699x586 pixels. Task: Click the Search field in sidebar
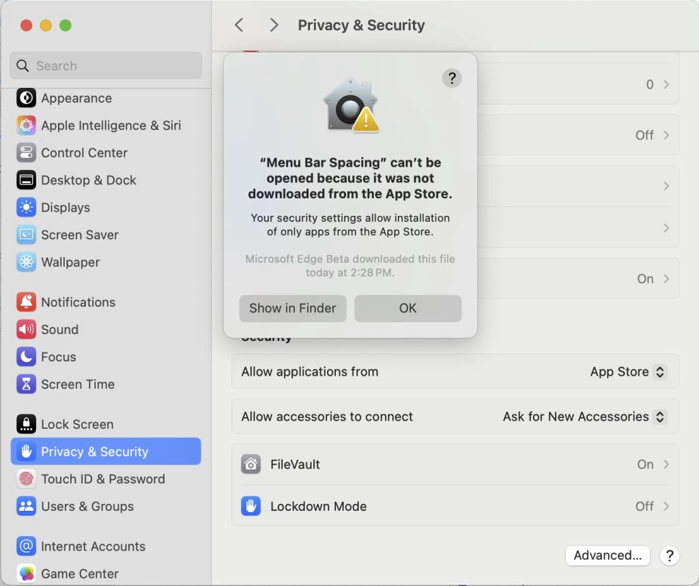pos(106,66)
